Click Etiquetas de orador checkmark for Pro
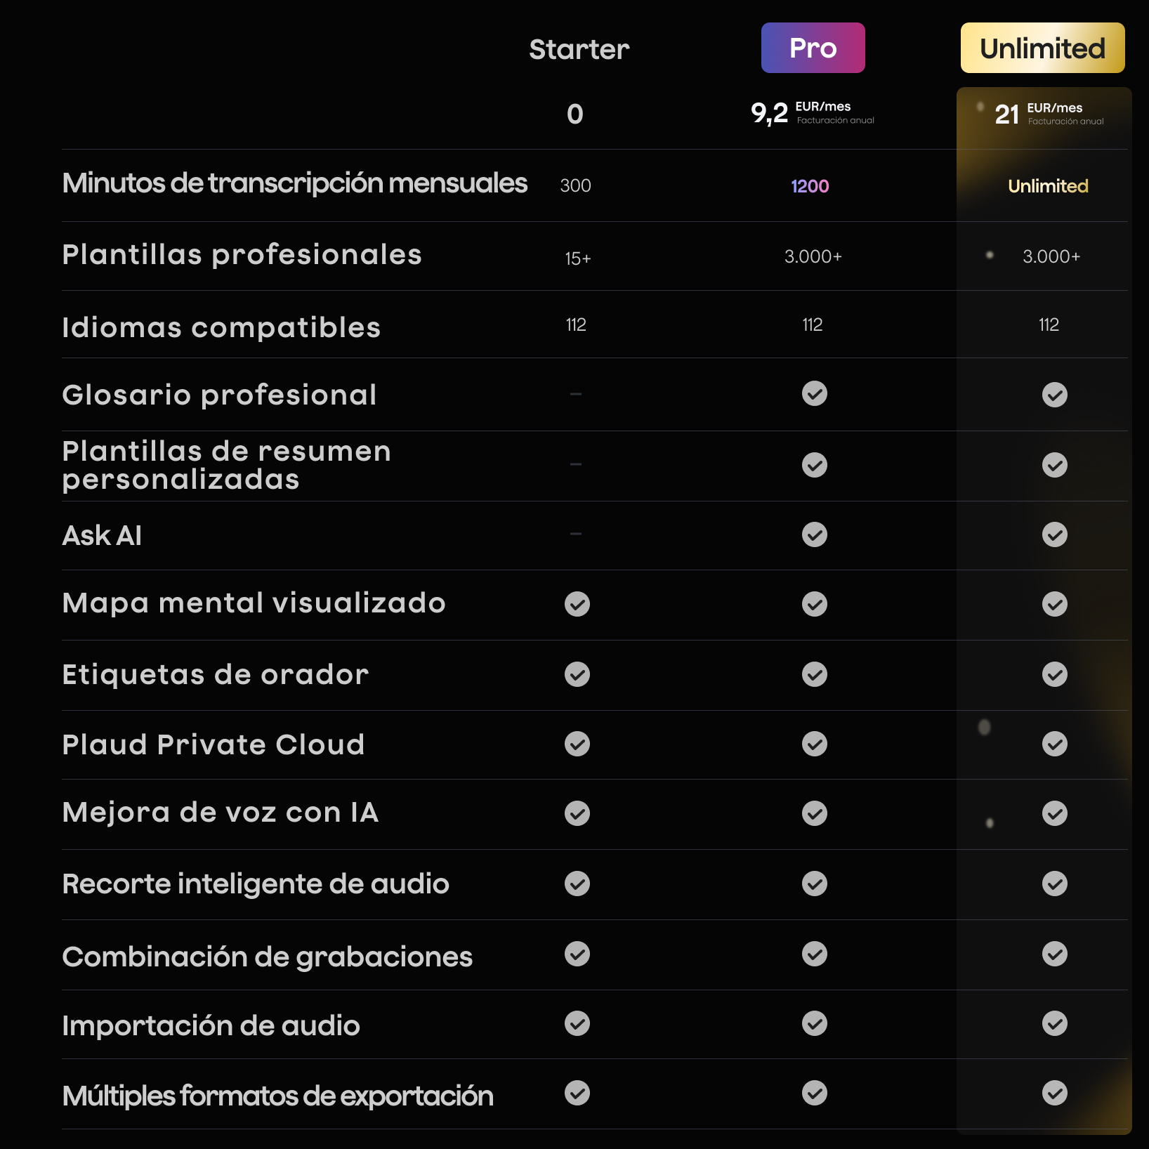This screenshot has height=1149, width=1149. [814, 674]
